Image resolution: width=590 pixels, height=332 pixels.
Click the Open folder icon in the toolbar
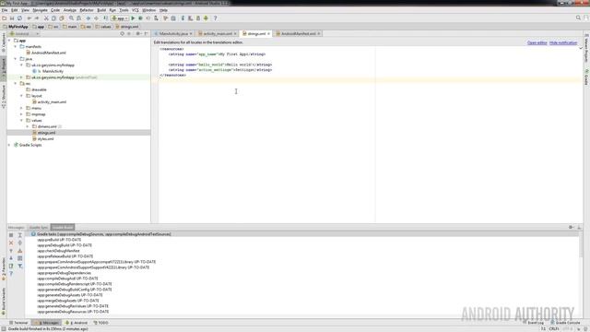coord(4,18)
